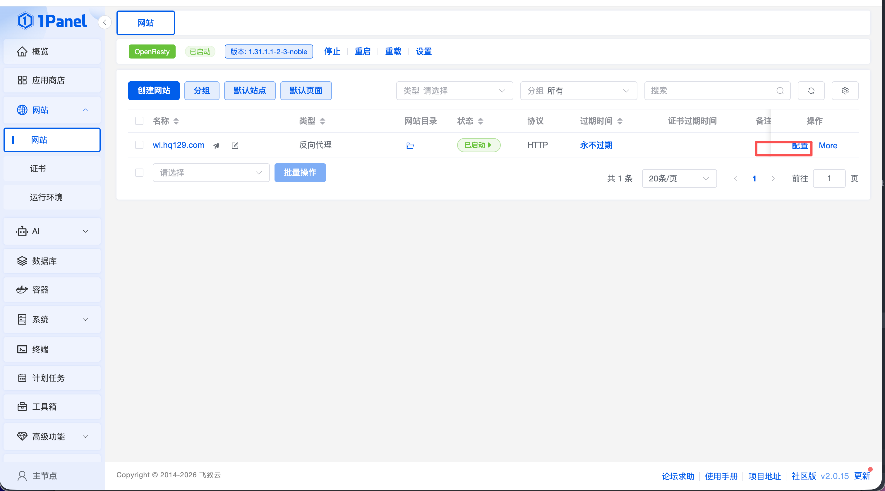
Task: Go to previous page arrow
Action: [x=735, y=178]
